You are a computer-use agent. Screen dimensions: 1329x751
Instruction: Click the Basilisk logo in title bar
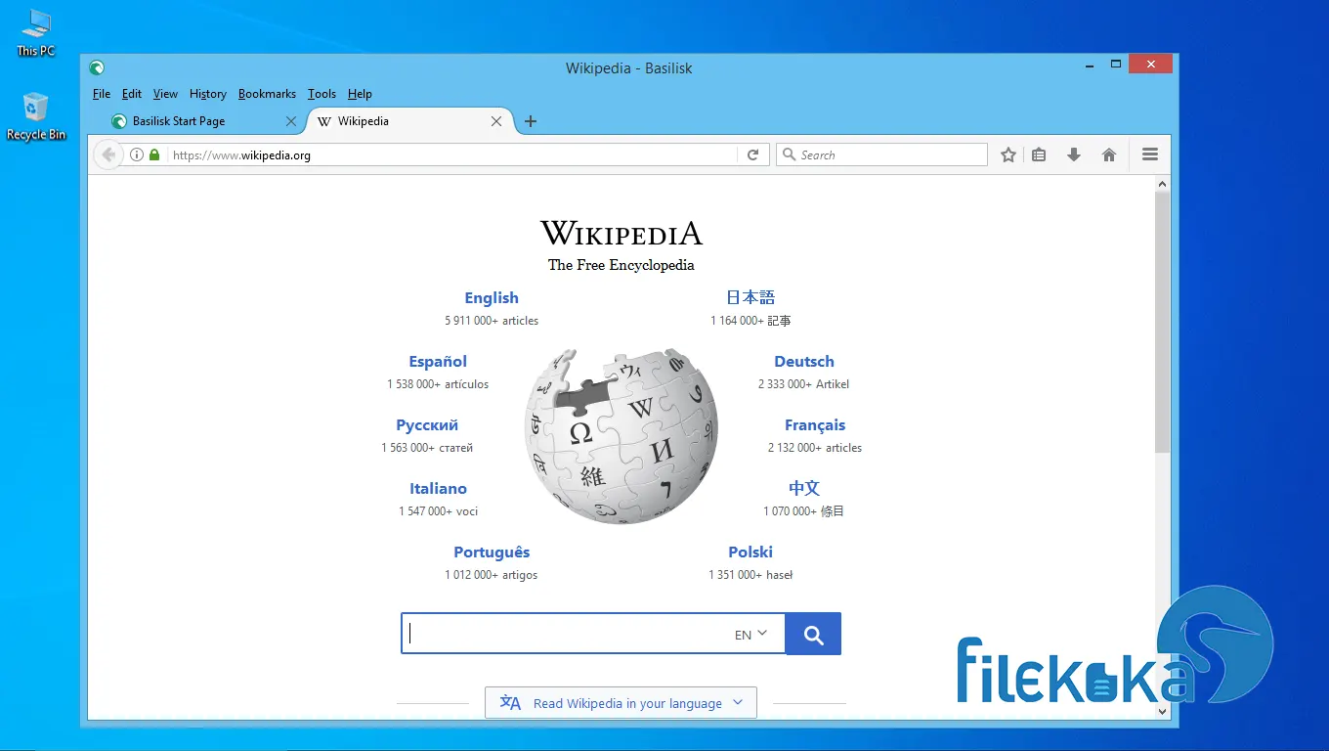(x=97, y=67)
